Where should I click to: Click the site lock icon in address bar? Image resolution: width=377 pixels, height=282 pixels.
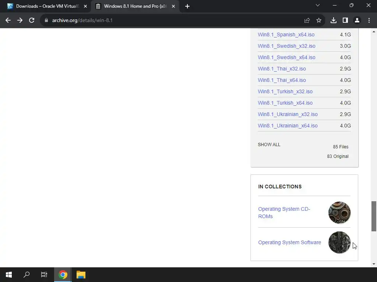pyautogui.click(x=46, y=21)
